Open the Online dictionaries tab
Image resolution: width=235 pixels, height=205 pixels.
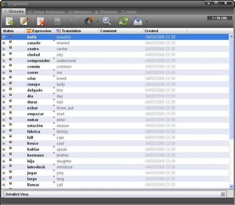pos(46,12)
